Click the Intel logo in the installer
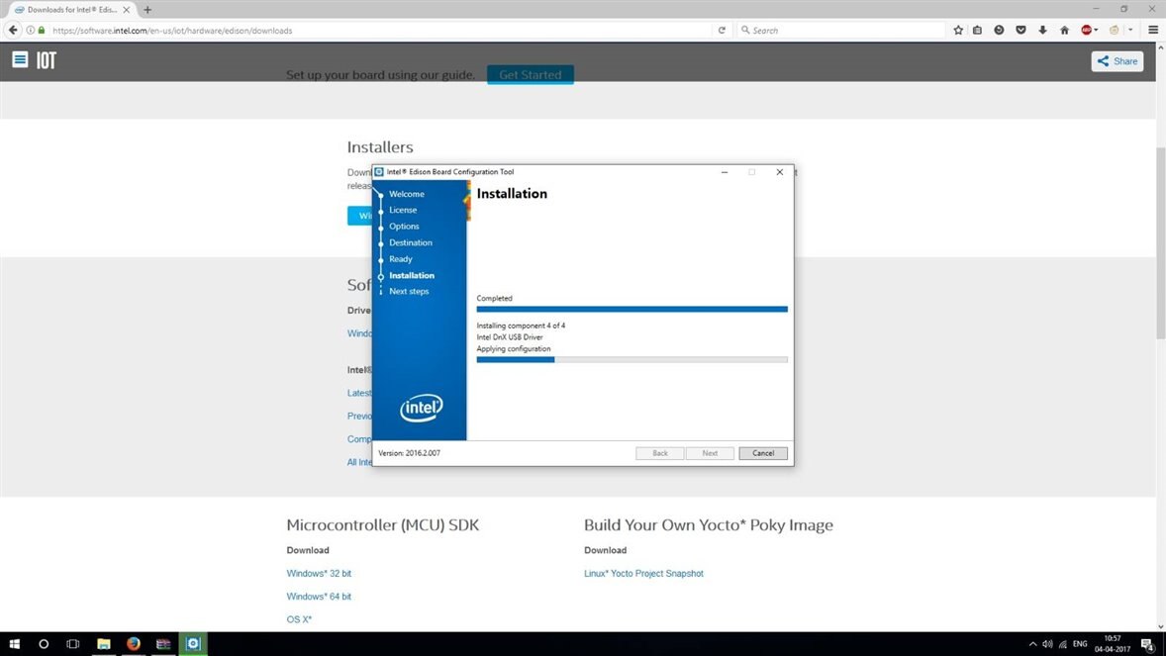The image size is (1166, 656). pyautogui.click(x=421, y=408)
